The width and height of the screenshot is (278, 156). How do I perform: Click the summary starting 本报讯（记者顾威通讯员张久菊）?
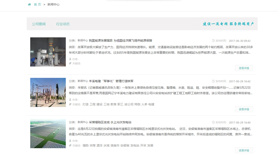point(161,90)
